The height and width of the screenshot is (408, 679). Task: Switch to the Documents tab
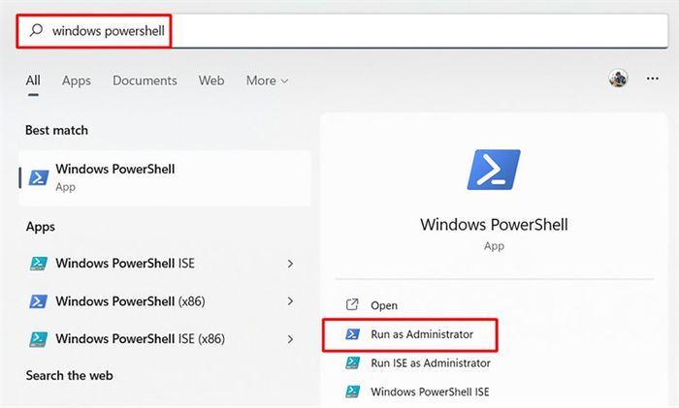pyautogui.click(x=145, y=80)
